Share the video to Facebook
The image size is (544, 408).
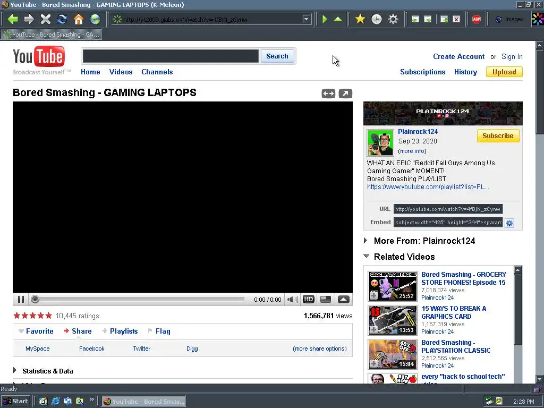[91, 348]
